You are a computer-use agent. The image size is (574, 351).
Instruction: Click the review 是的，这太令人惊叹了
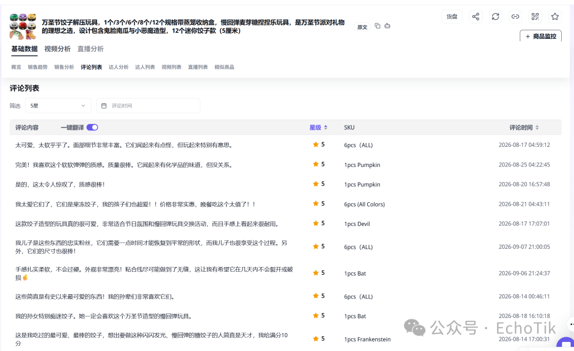tap(60, 185)
